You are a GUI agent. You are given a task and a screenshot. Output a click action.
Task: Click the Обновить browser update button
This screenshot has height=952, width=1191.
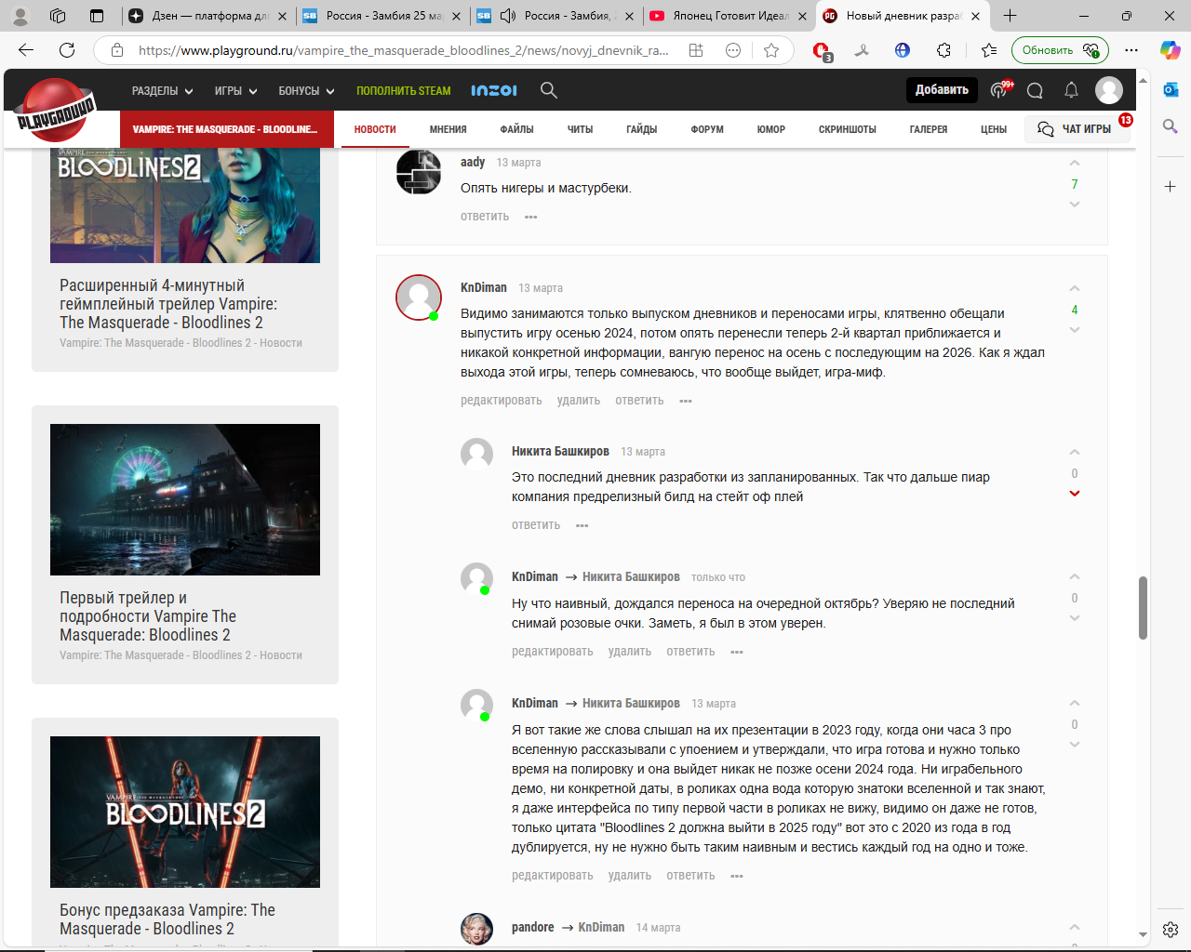tap(1060, 50)
